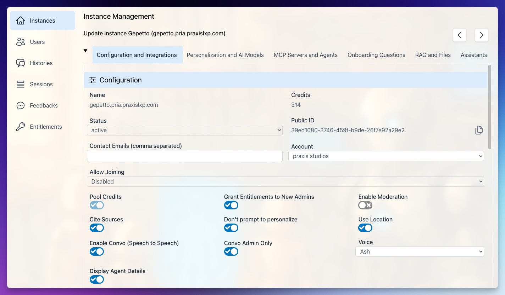
Task: Turn off the Use Location toggle
Action: 365,228
